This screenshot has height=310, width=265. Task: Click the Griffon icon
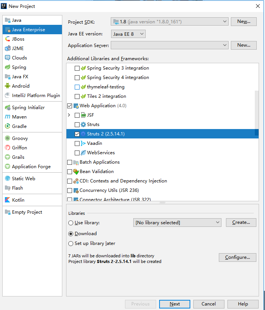(8, 148)
